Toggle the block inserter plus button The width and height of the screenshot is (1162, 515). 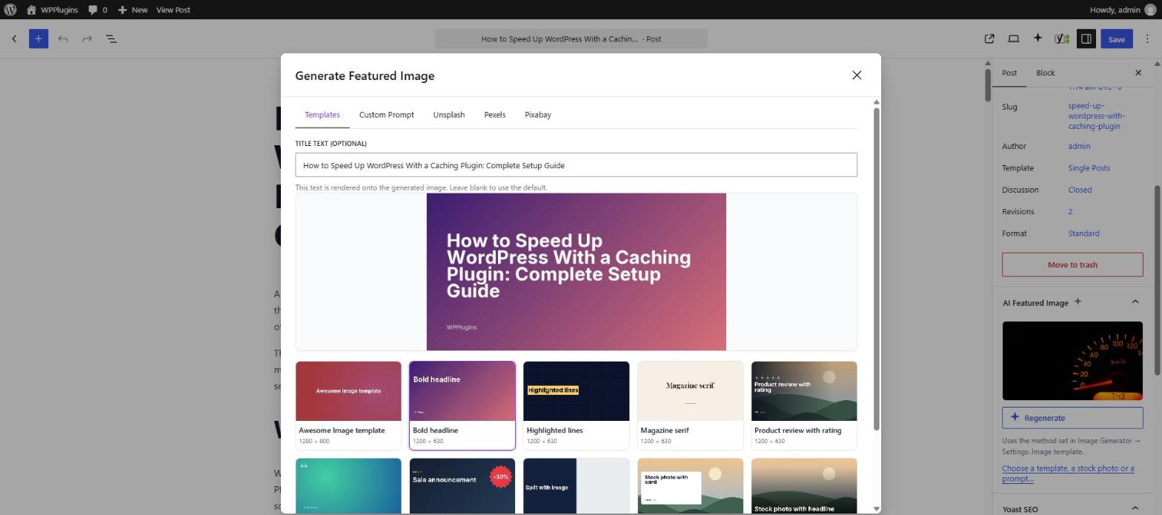pyautogui.click(x=39, y=39)
